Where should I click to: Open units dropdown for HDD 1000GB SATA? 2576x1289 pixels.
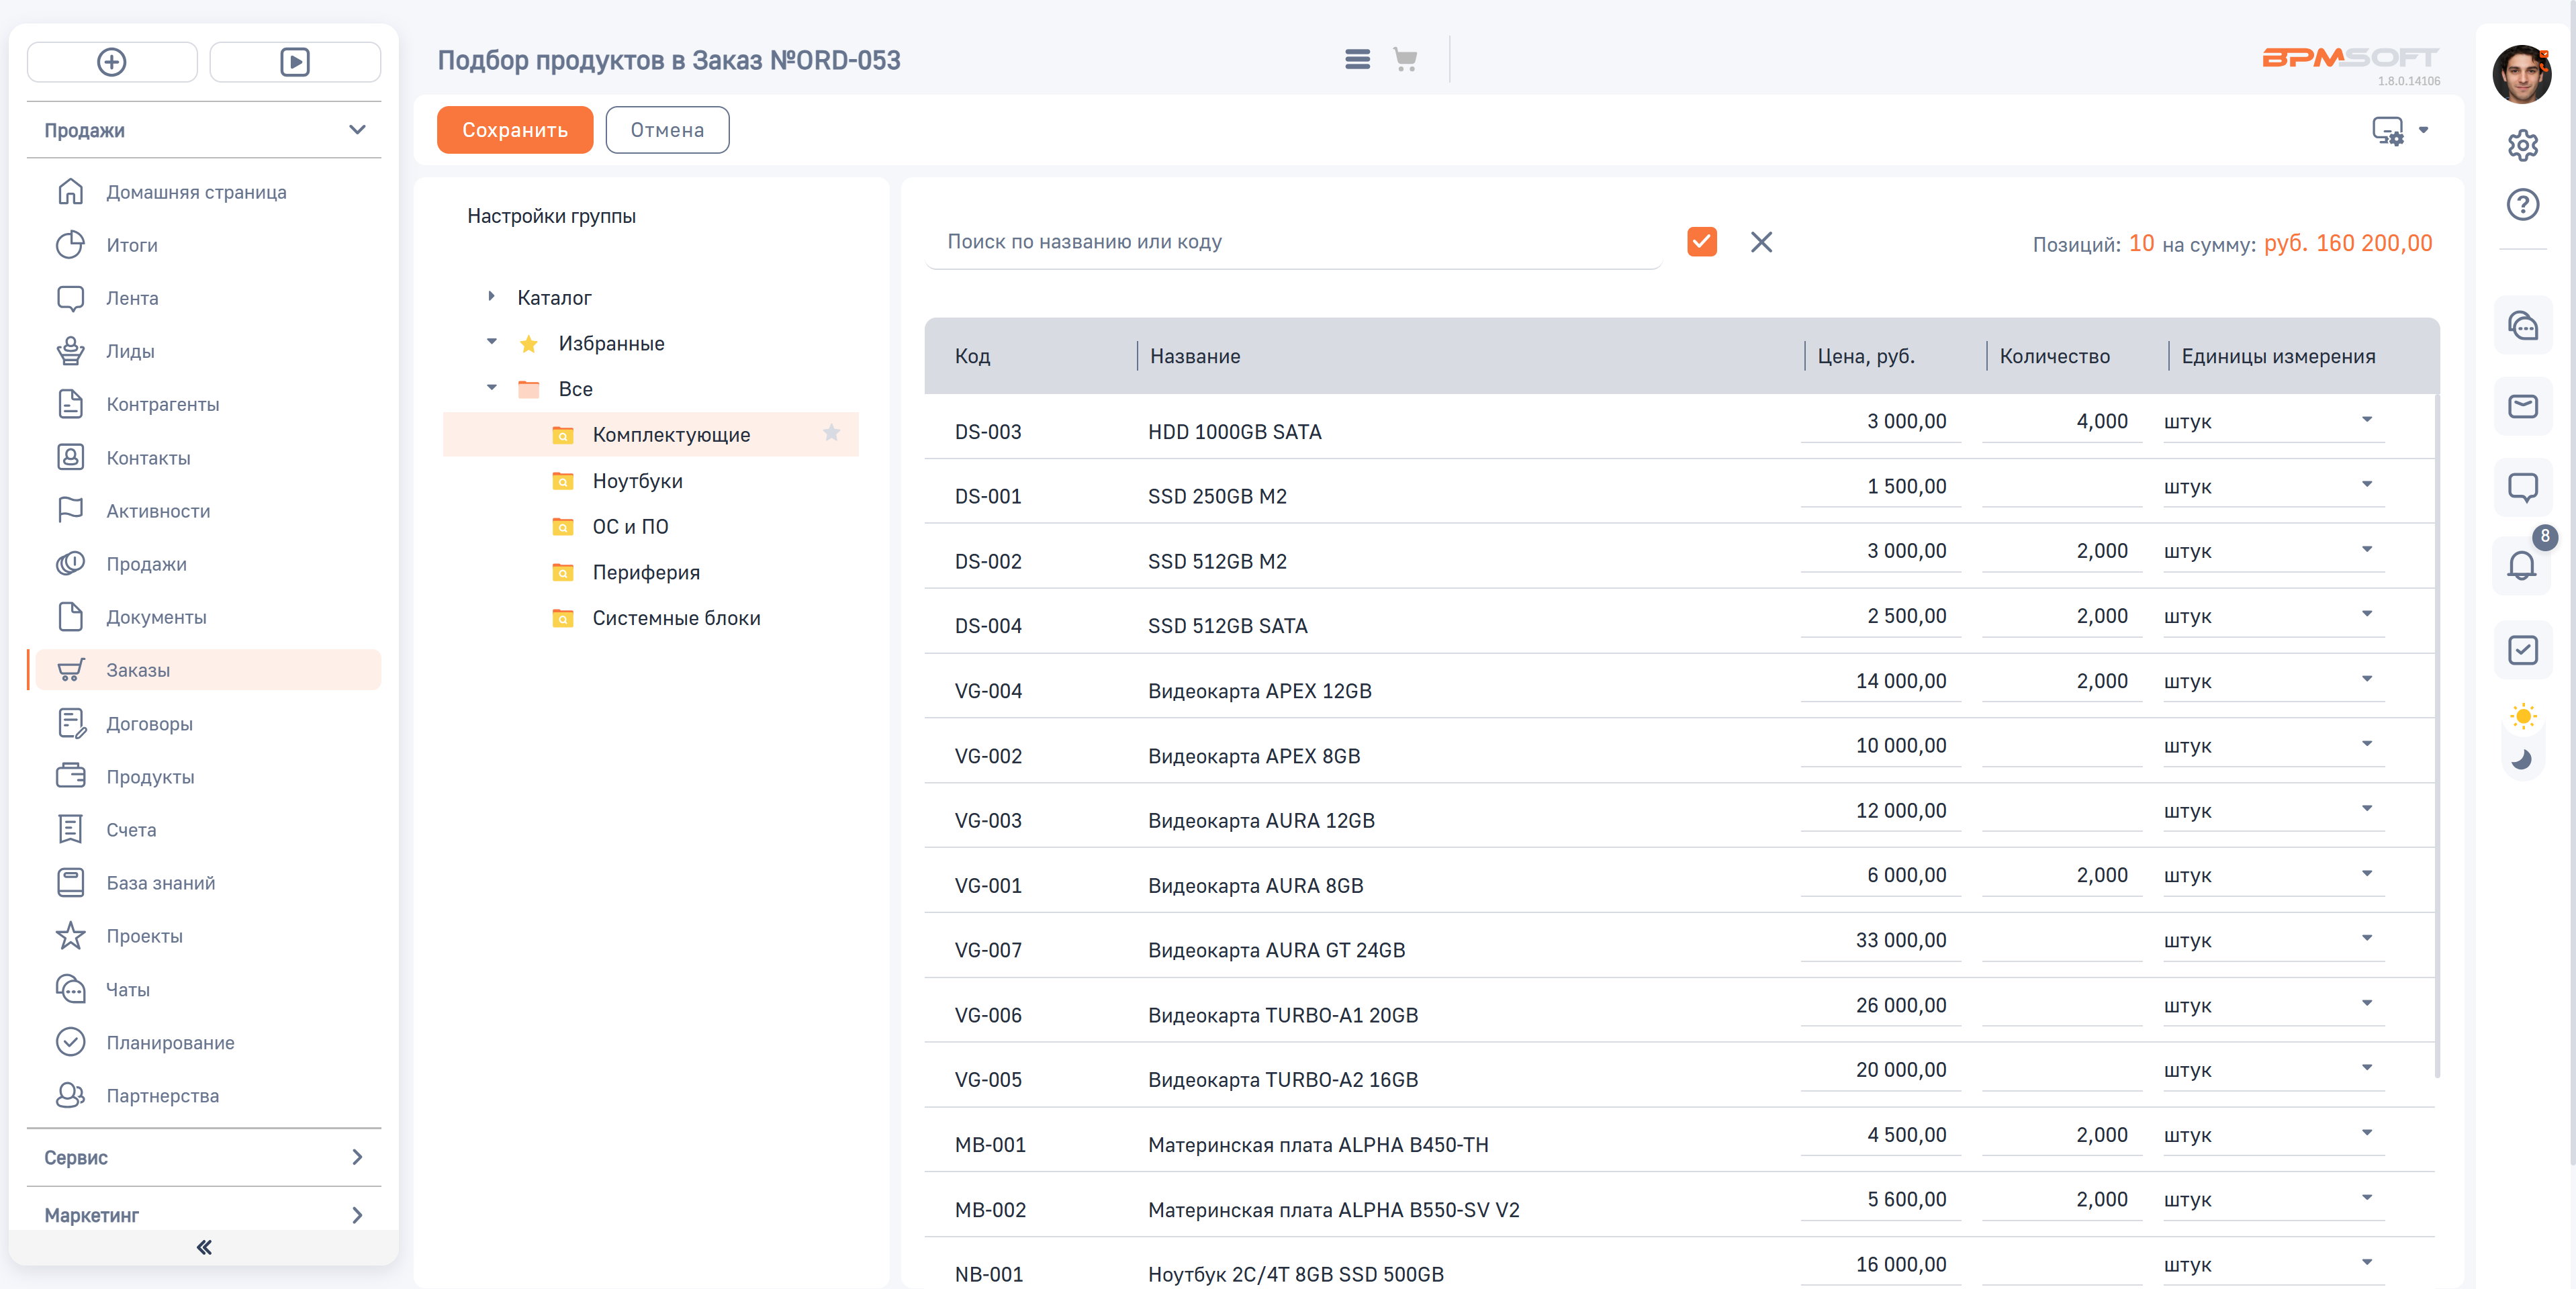(2366, 420)
